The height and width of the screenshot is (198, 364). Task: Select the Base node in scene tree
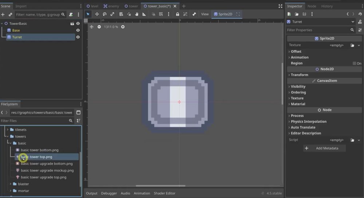click(16, 30)
